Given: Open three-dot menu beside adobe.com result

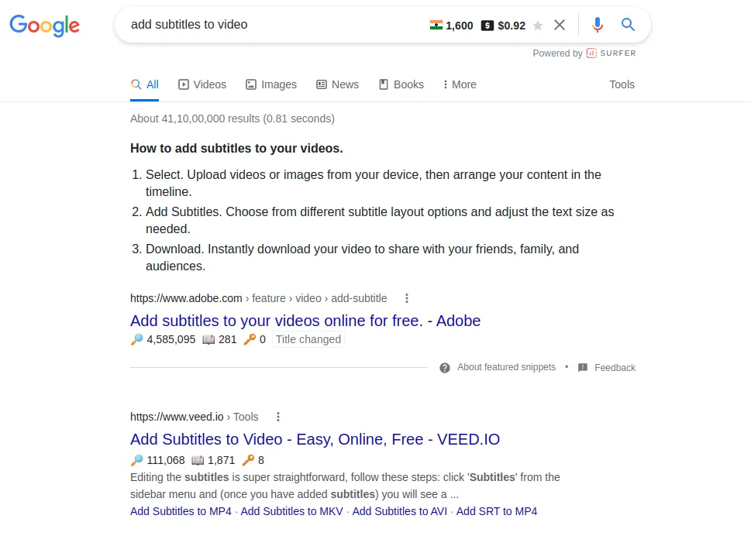Looking at the screenshot, I should coord(407,298).
